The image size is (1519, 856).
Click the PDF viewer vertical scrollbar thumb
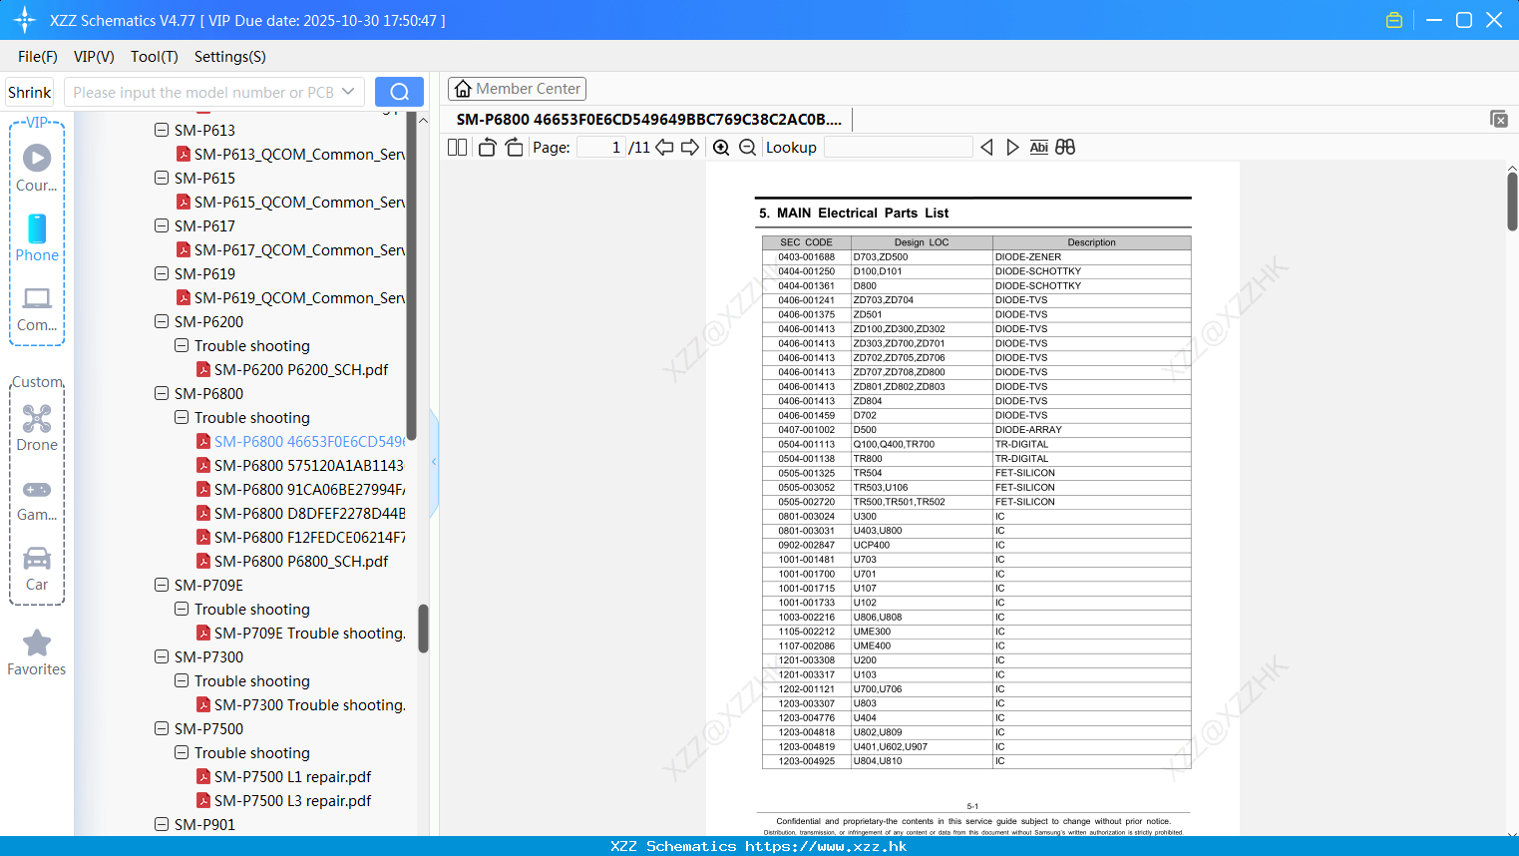click(1512, 202)
